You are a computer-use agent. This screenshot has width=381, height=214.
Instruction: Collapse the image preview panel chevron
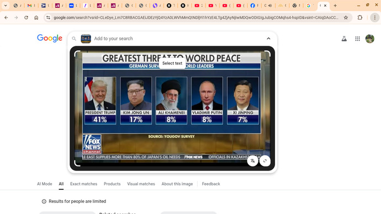tap(268, 39)
